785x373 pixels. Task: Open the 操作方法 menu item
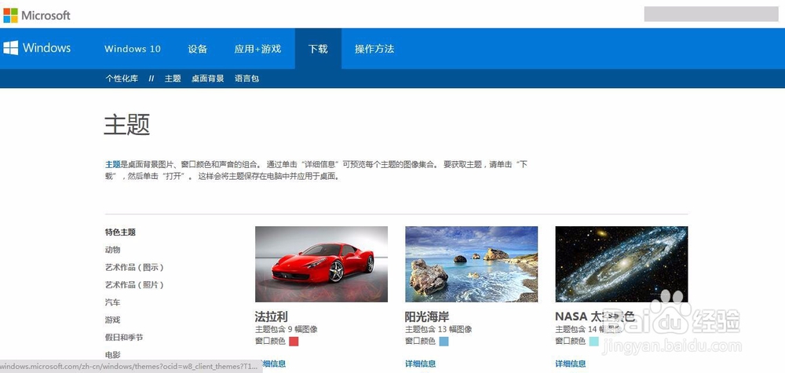pyautogui.click(x=374, y=49)
